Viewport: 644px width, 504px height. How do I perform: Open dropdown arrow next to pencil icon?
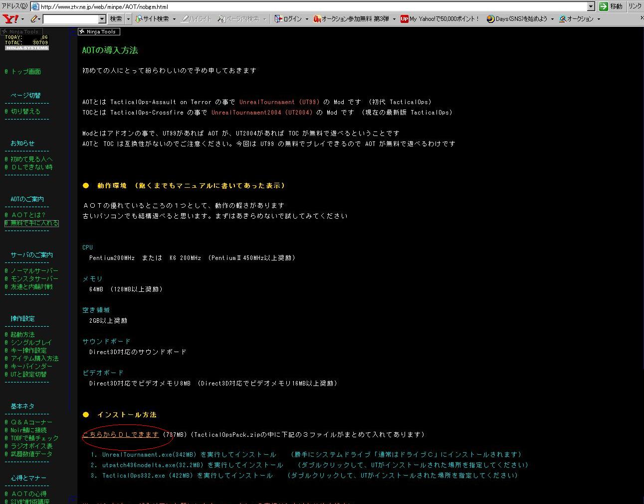pyautogui.click(x=39, y=19)
